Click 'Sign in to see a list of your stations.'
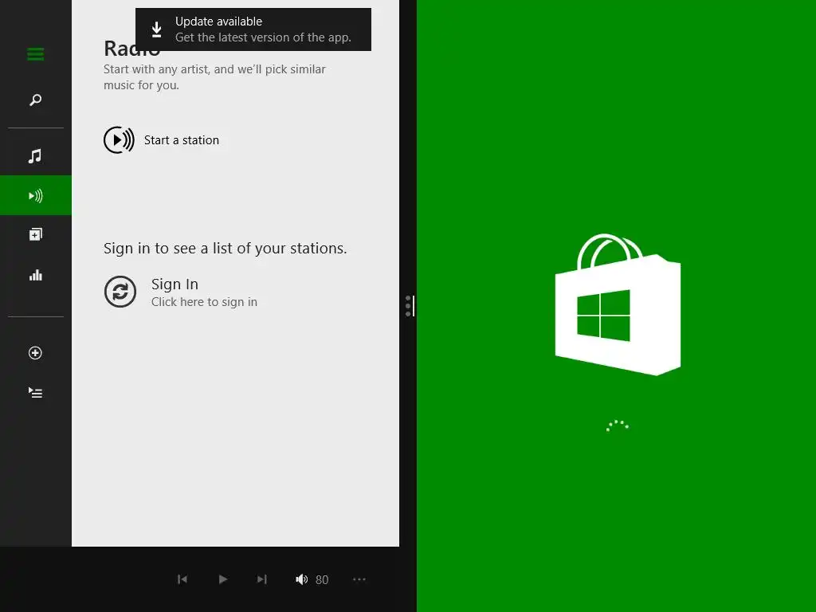 (x=225, y=249)
